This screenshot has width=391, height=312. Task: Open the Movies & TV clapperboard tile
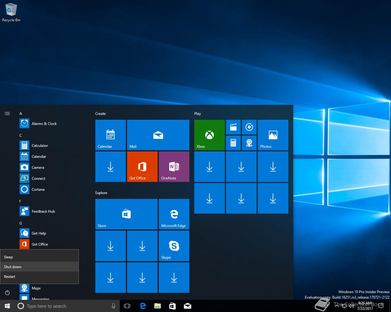(233, 127)
